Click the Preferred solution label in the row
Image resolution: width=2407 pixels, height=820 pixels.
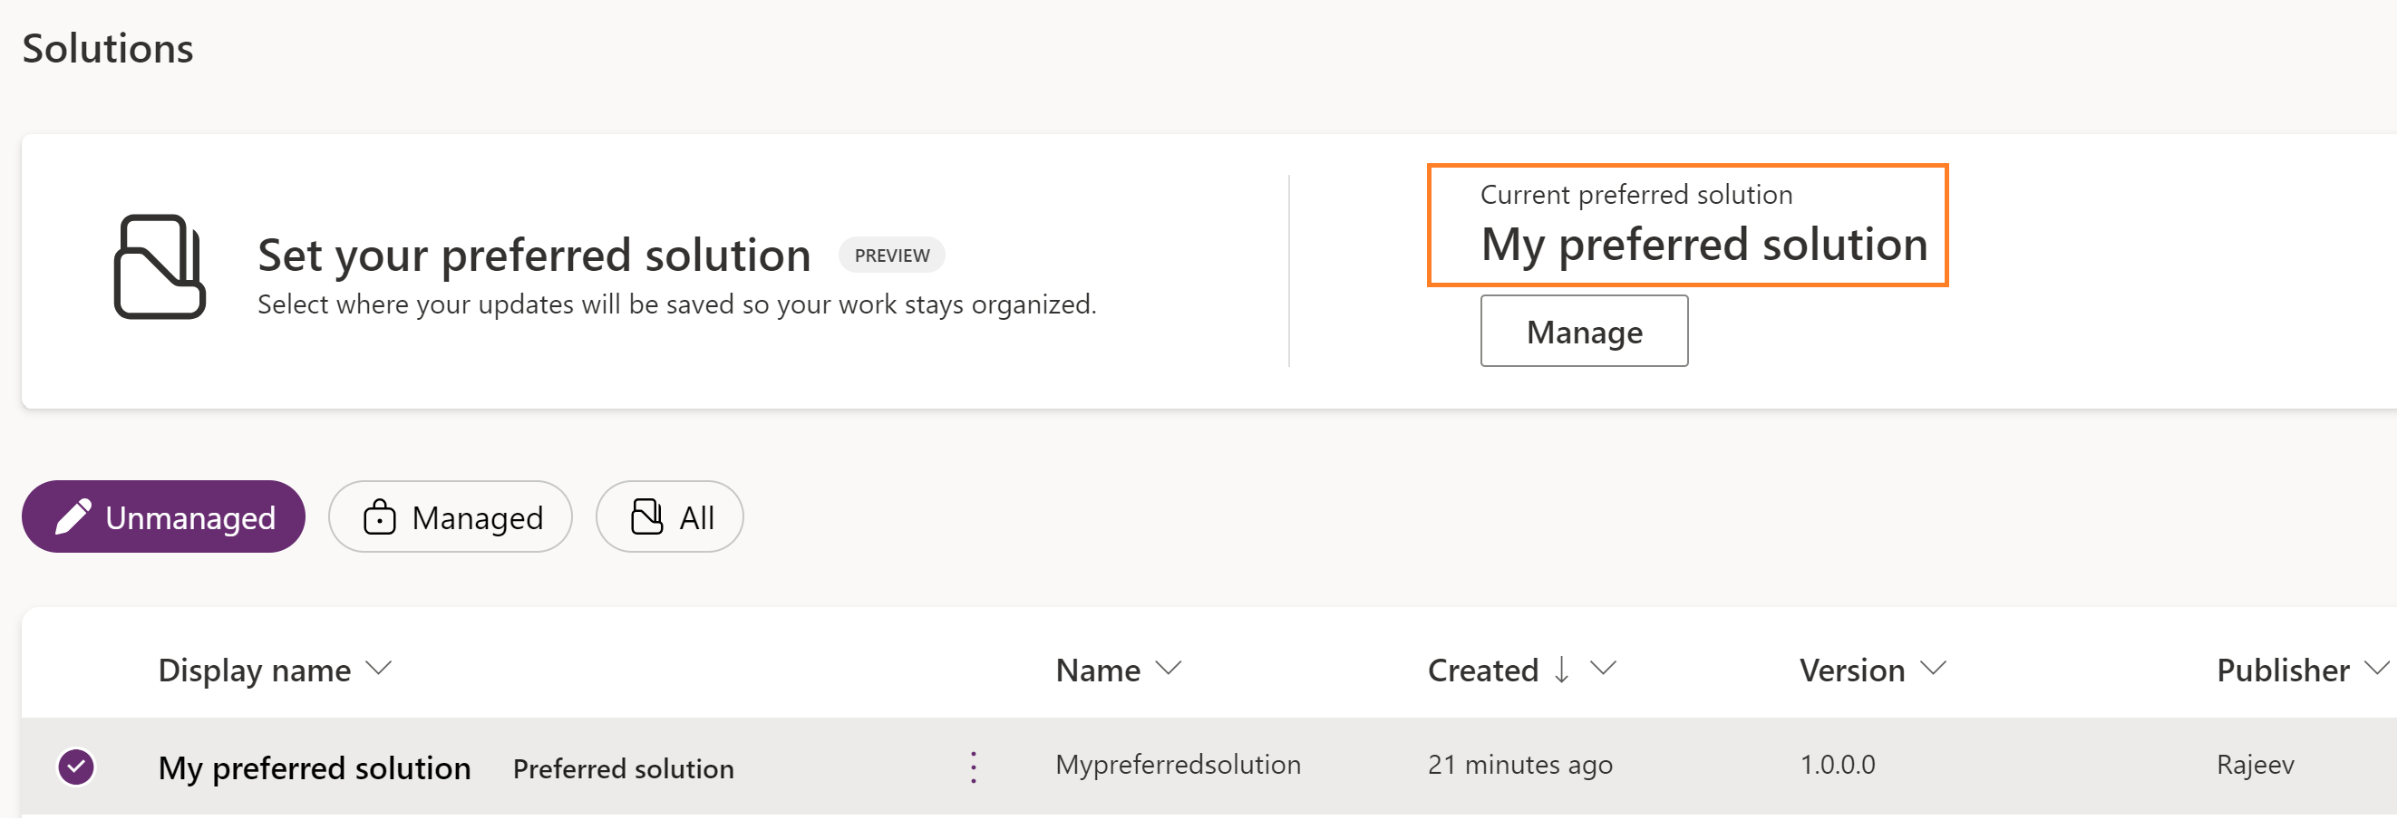(x=623, y=769)
